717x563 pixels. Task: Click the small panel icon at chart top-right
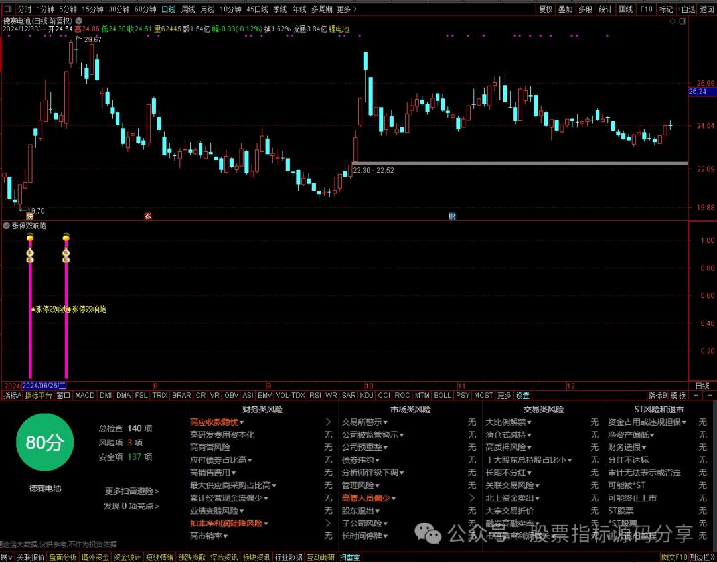tap(682, 21)
